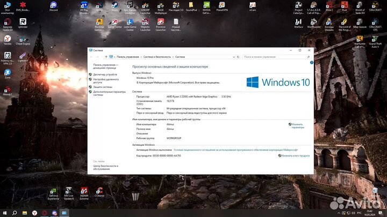Open the Cheat Engine desktop icon
The height and width of the screenshot is (217, 387).
point(23,41)
